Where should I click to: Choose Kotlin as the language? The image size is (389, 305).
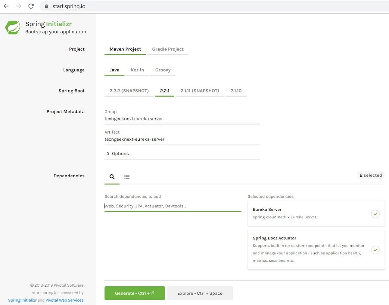137,70
